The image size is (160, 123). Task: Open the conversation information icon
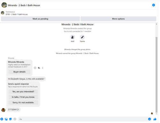coord(154,5)
